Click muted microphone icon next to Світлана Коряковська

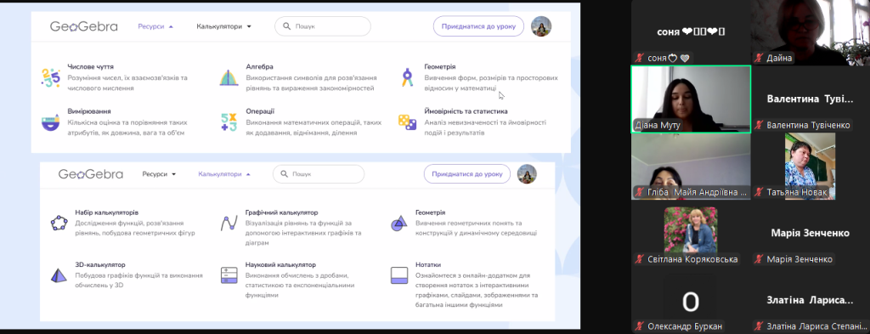point(640,260)
